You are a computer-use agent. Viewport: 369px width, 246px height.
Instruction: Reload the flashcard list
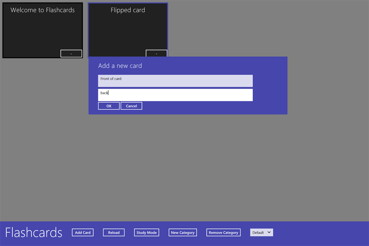point(114,232)
